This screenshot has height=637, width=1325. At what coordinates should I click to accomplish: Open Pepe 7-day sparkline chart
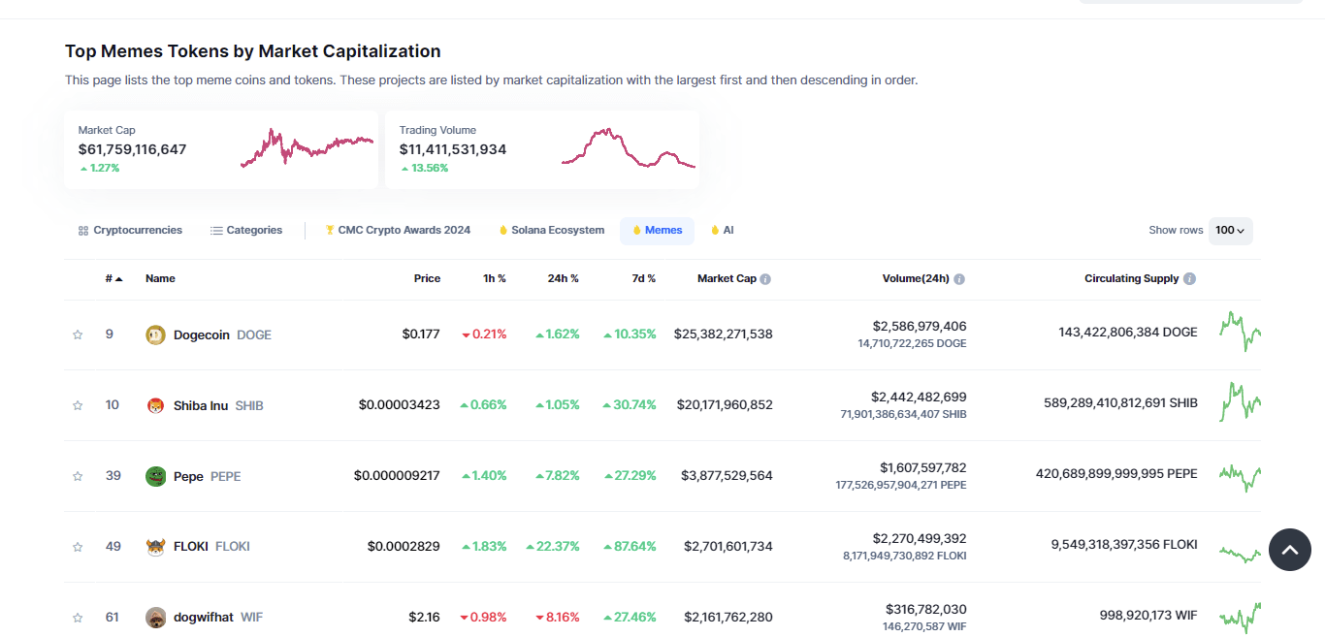1240,476
